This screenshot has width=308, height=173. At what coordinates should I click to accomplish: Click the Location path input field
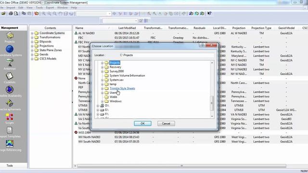[x=167, y=55]
